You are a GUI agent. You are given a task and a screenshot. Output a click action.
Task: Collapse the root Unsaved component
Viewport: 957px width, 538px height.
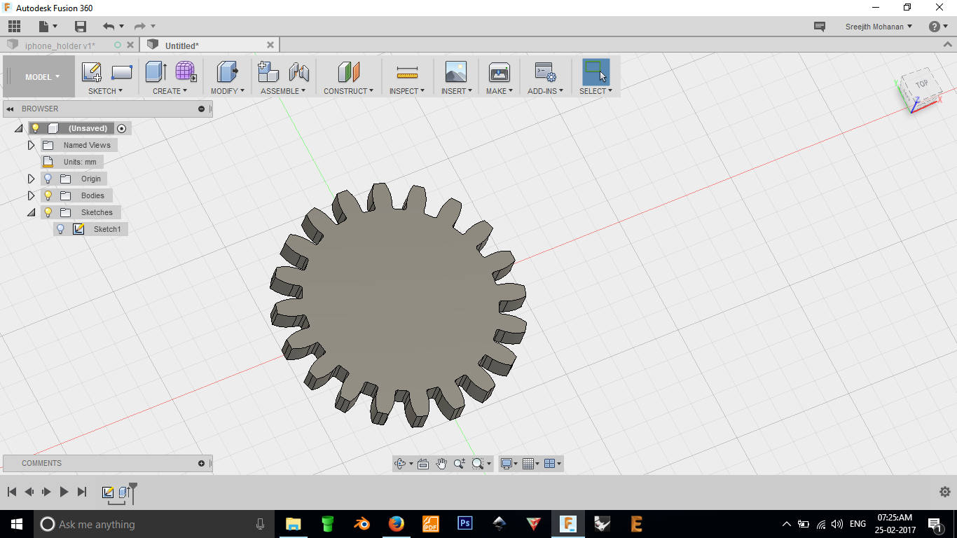tap(18, 128)
